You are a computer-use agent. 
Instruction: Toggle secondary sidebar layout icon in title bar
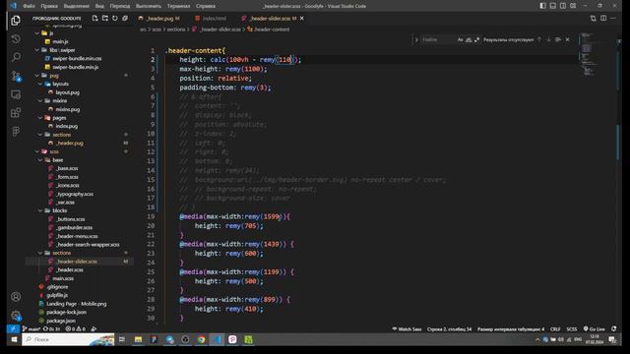pos(563,6)
